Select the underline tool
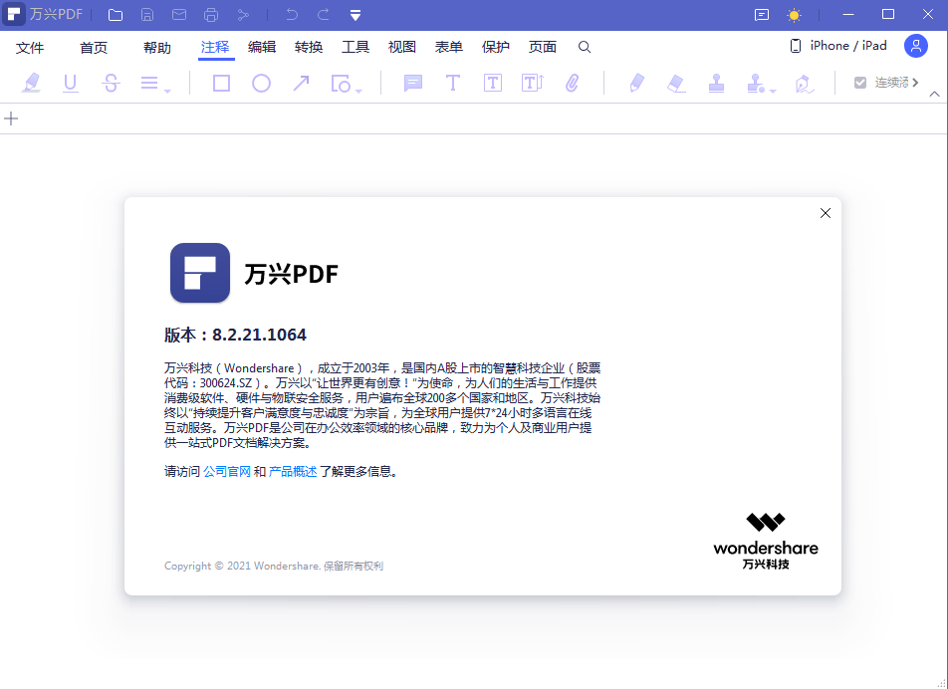Image resolution: width=948 pixels, height=689 pixels. tap(70, 83)
